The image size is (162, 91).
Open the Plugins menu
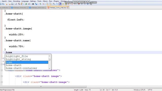click(x=56, y=1)
